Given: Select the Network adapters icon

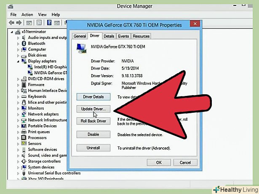Looking at the screenshot, I should click(x=24, y=114).
